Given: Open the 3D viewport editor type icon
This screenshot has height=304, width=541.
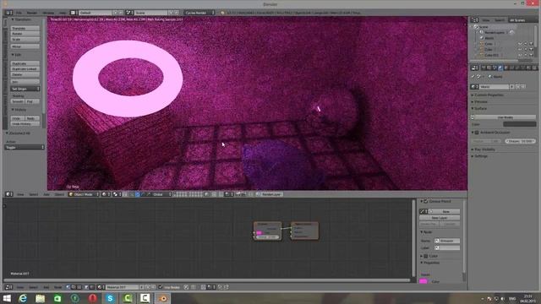Looking at the screenshot, I should click(8, 194).
